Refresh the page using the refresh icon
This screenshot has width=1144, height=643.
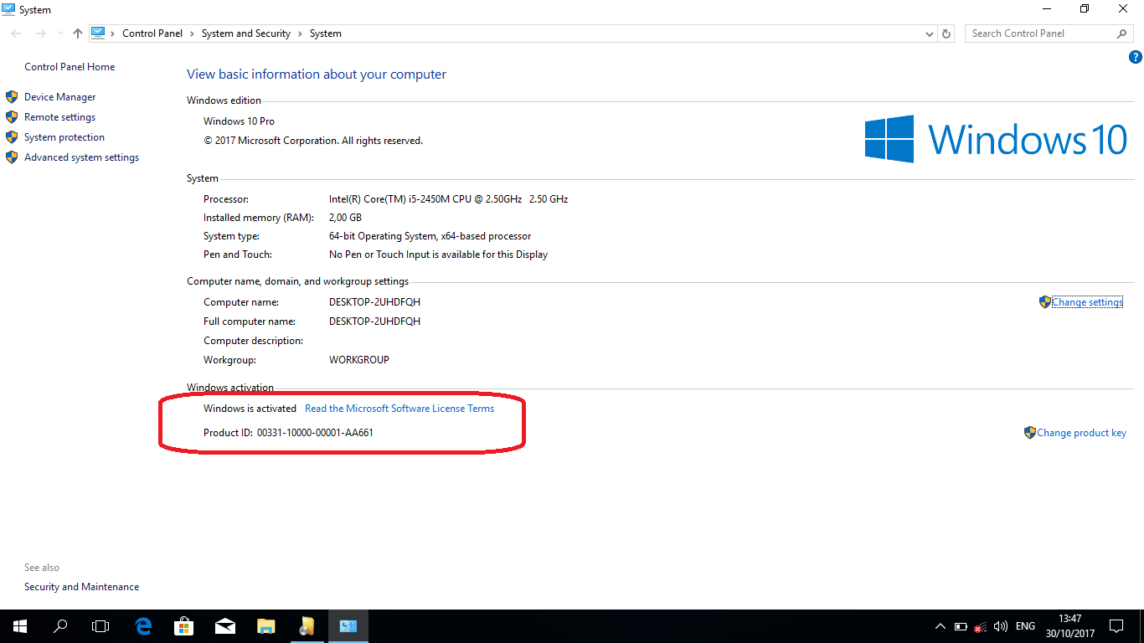[x=946, y=33]
